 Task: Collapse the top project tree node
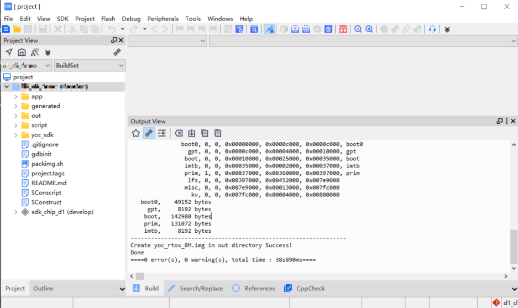(7, 87)
